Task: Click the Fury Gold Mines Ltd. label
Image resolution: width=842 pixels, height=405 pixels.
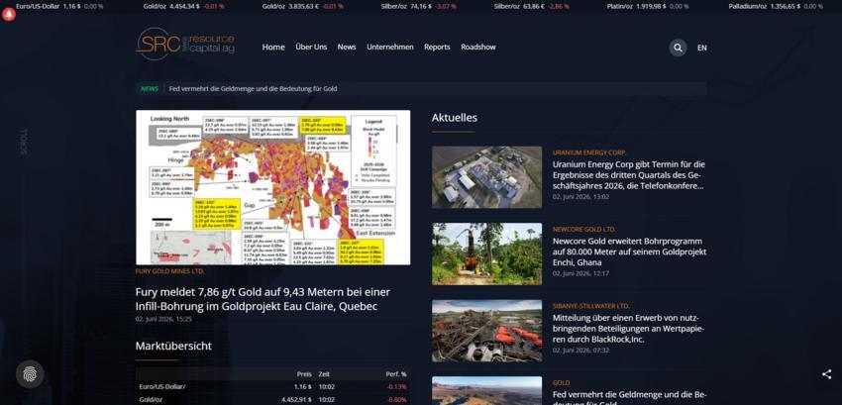Action: coord(169,271)
